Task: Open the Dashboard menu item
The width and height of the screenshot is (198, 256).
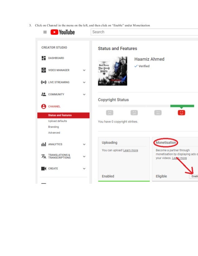Action: point(56,58)
